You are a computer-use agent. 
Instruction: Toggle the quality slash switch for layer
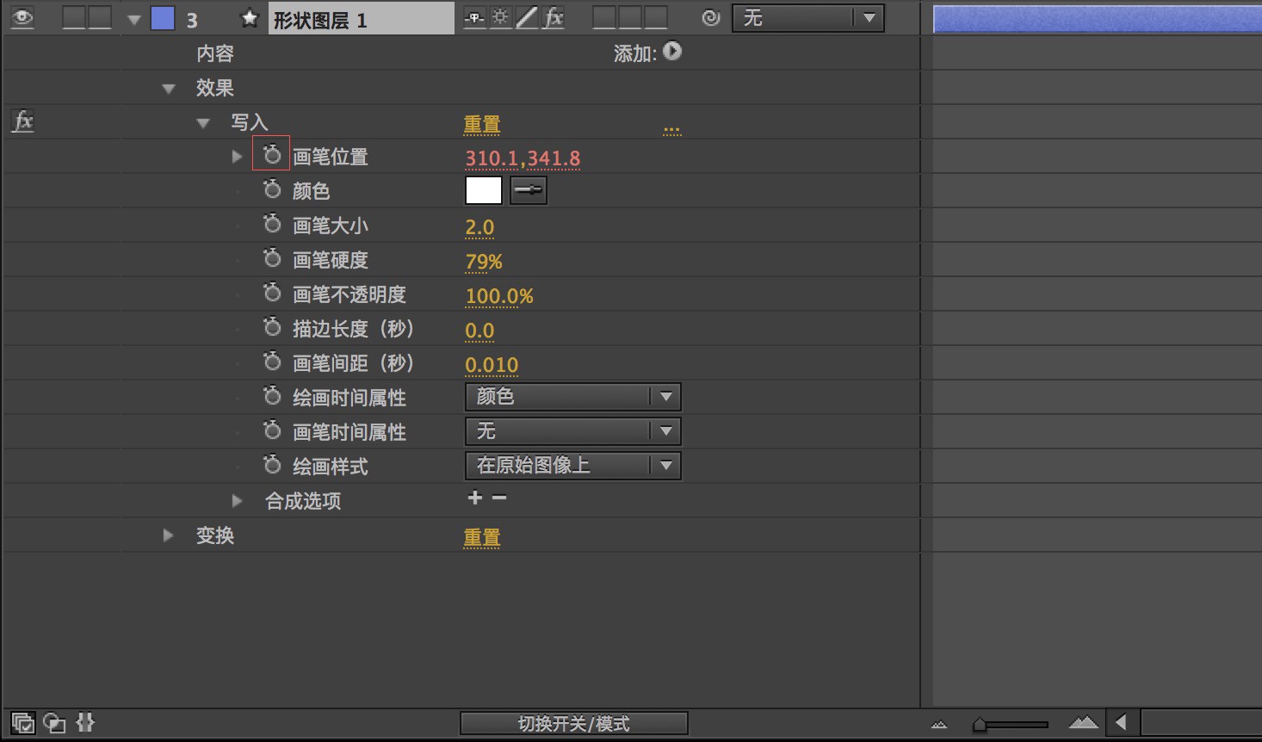[526, 17]
